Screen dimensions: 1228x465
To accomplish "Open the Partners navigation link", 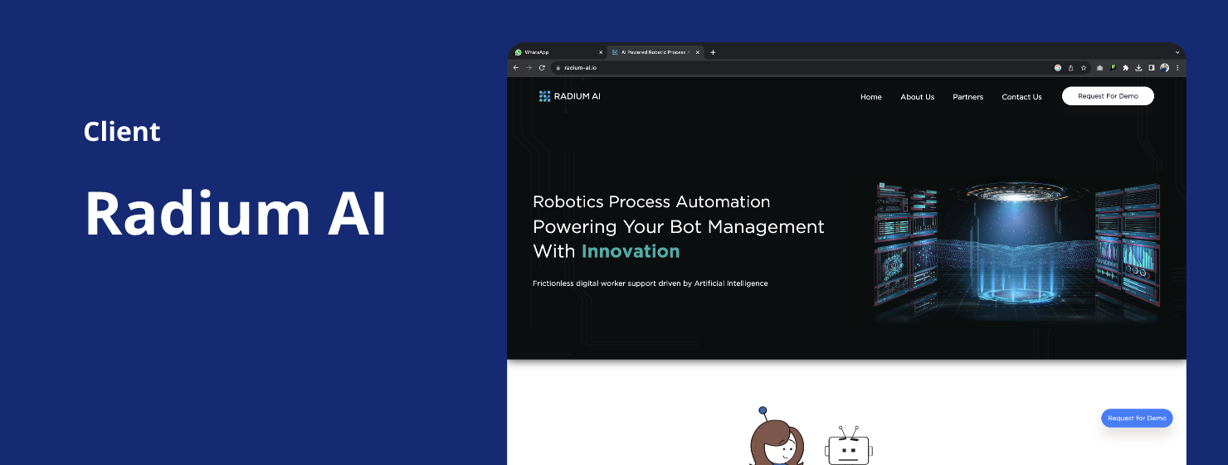I will pos(967,97).
